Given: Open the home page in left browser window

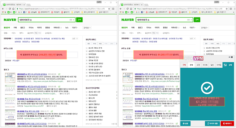Looking at the screenshot, I should click(x=13, y=9).
